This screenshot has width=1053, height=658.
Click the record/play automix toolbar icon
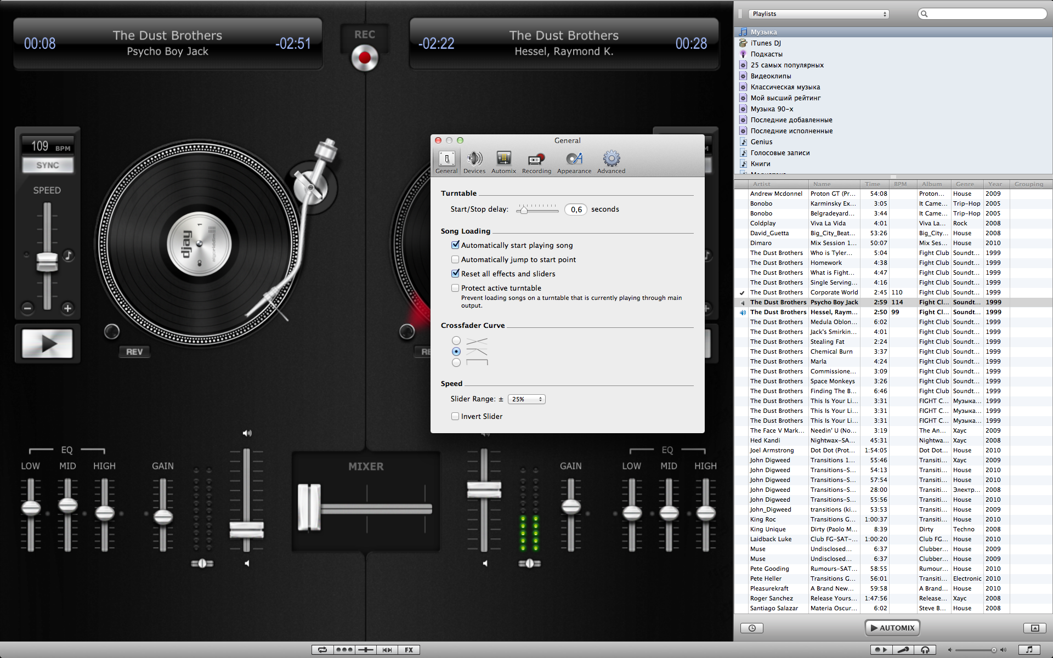(881, 650)
